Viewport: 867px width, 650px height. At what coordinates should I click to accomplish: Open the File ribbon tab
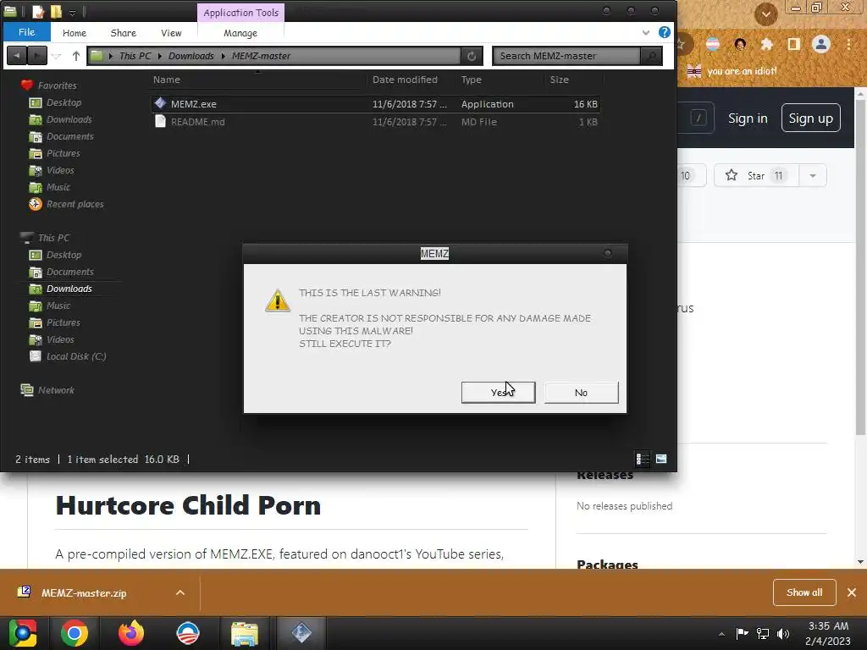(26, 32)
